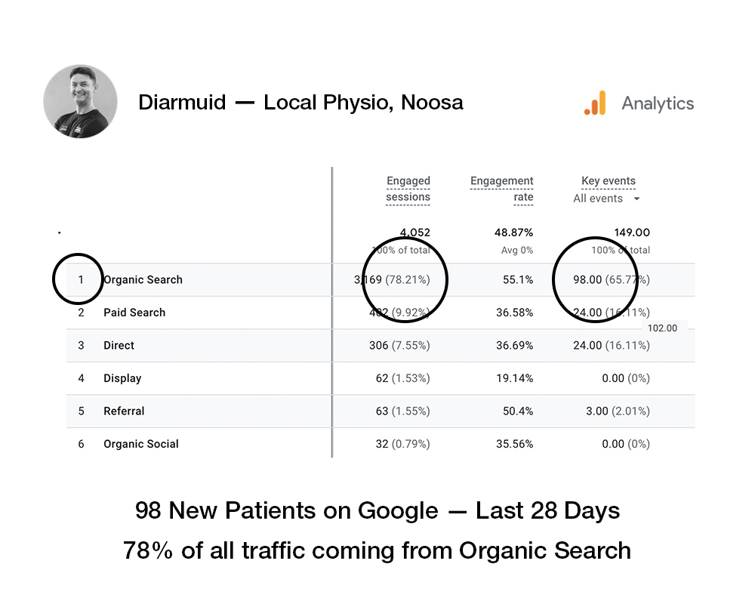Expand the Engagement rate column header
Image resolution: width=755 pixels, height=604 pixels.
[501, 189]
